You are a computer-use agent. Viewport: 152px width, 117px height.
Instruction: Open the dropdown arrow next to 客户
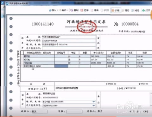(x=68, y=10)
